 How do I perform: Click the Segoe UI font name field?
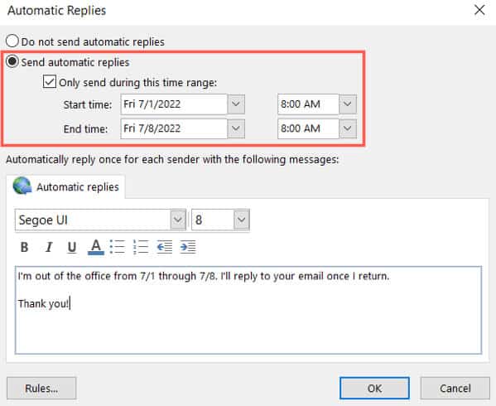pyautogui.click(x=93, y=220)
